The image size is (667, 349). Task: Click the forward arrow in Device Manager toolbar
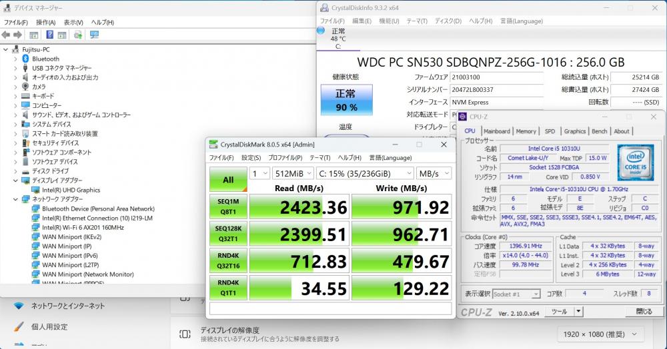17,35
